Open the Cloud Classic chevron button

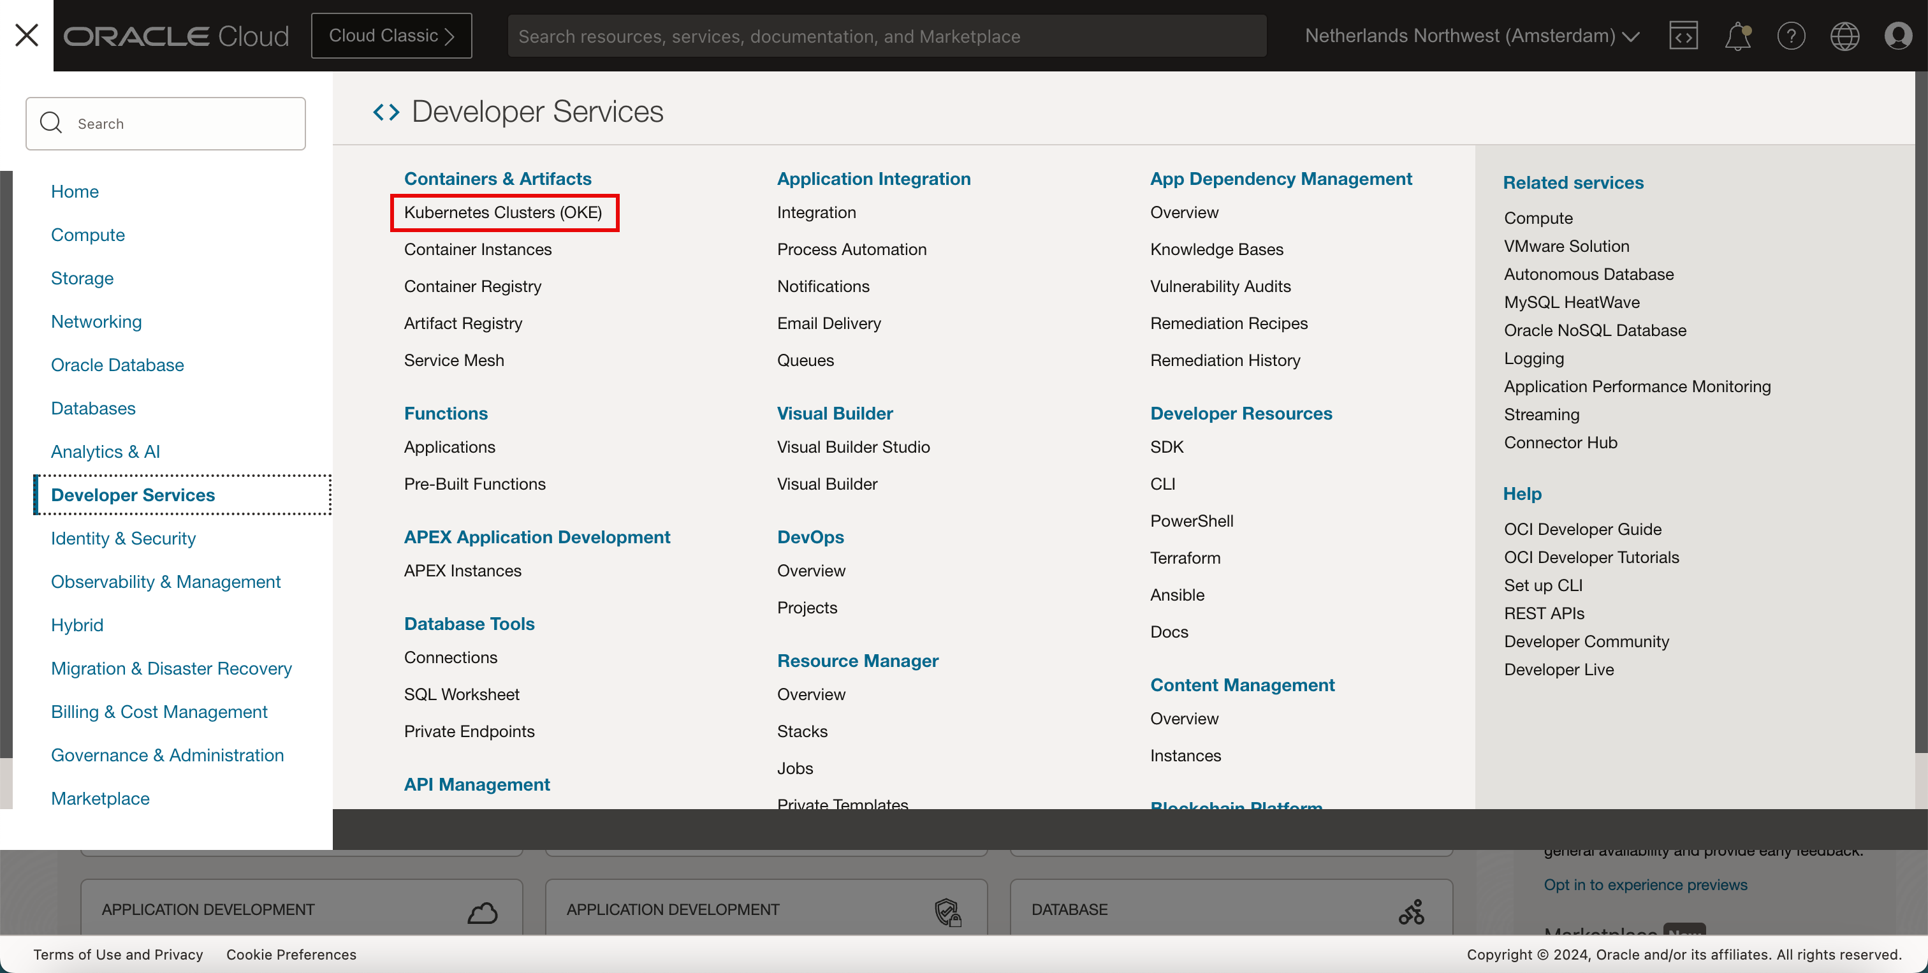point(391,35)
